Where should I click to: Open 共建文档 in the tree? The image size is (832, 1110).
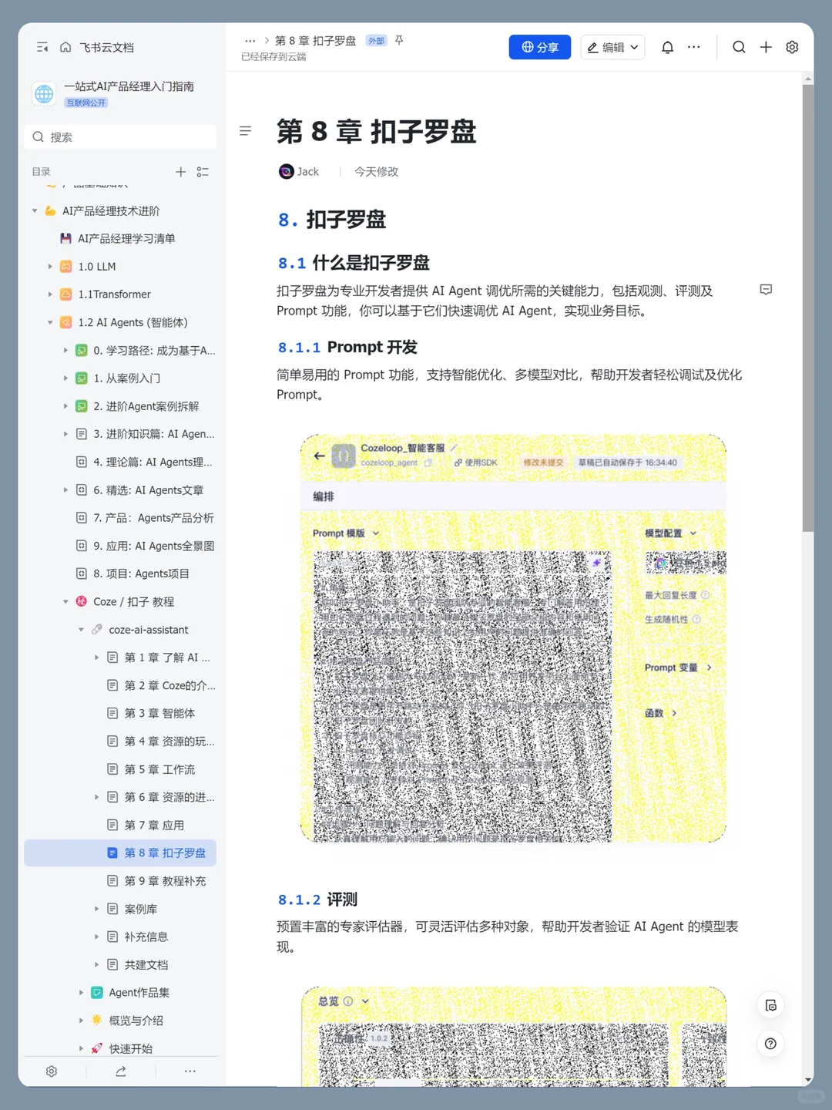pyautogui.click(x=121, y=965)
